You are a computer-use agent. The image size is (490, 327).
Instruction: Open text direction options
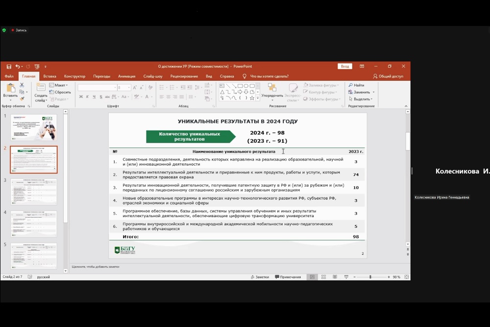(208, 85)
